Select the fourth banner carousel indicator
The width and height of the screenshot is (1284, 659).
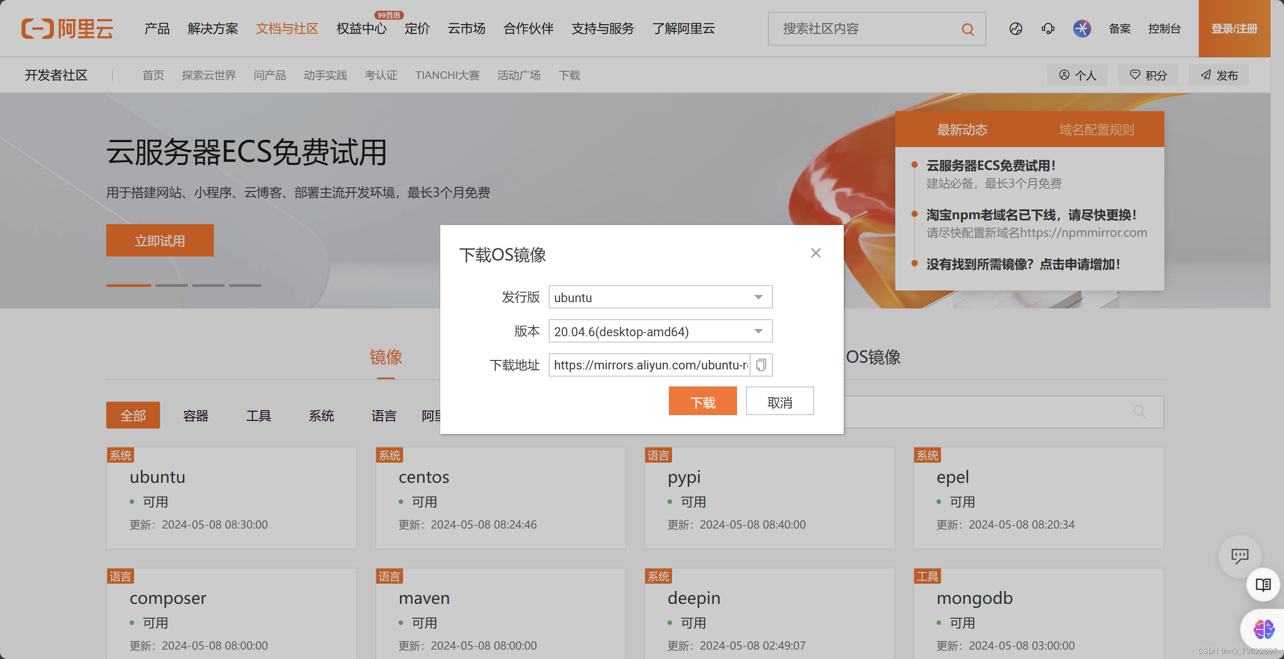point(245,285)
